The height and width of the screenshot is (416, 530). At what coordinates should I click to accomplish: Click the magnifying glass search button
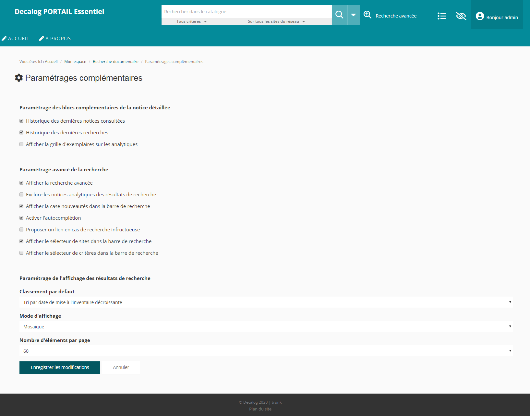click(x=339, y=15)
